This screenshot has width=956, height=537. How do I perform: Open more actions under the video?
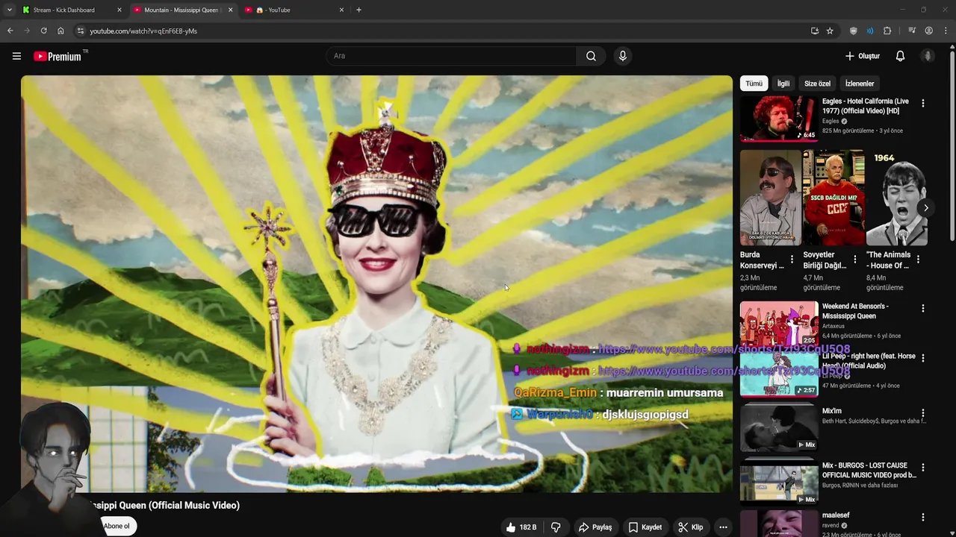pos(722,527)
